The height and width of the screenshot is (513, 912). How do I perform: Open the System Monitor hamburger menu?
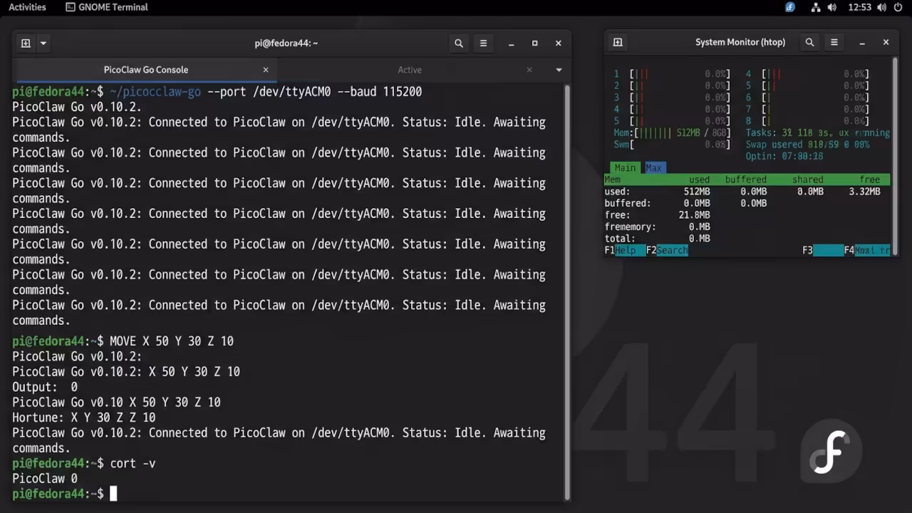[x=834, y=42]
